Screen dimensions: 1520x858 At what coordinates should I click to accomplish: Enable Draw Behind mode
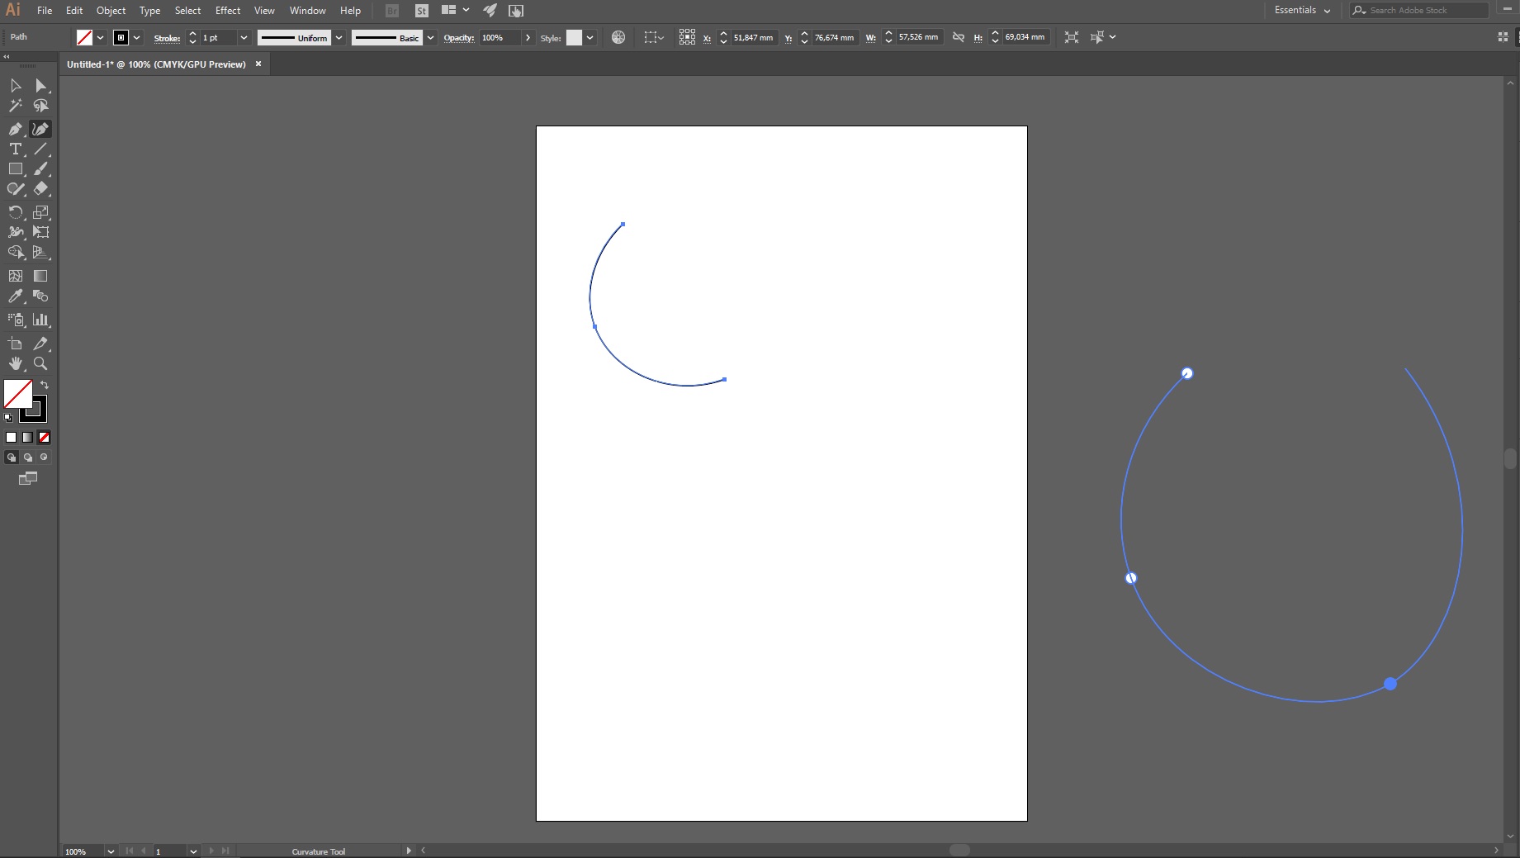pos(28,457)
